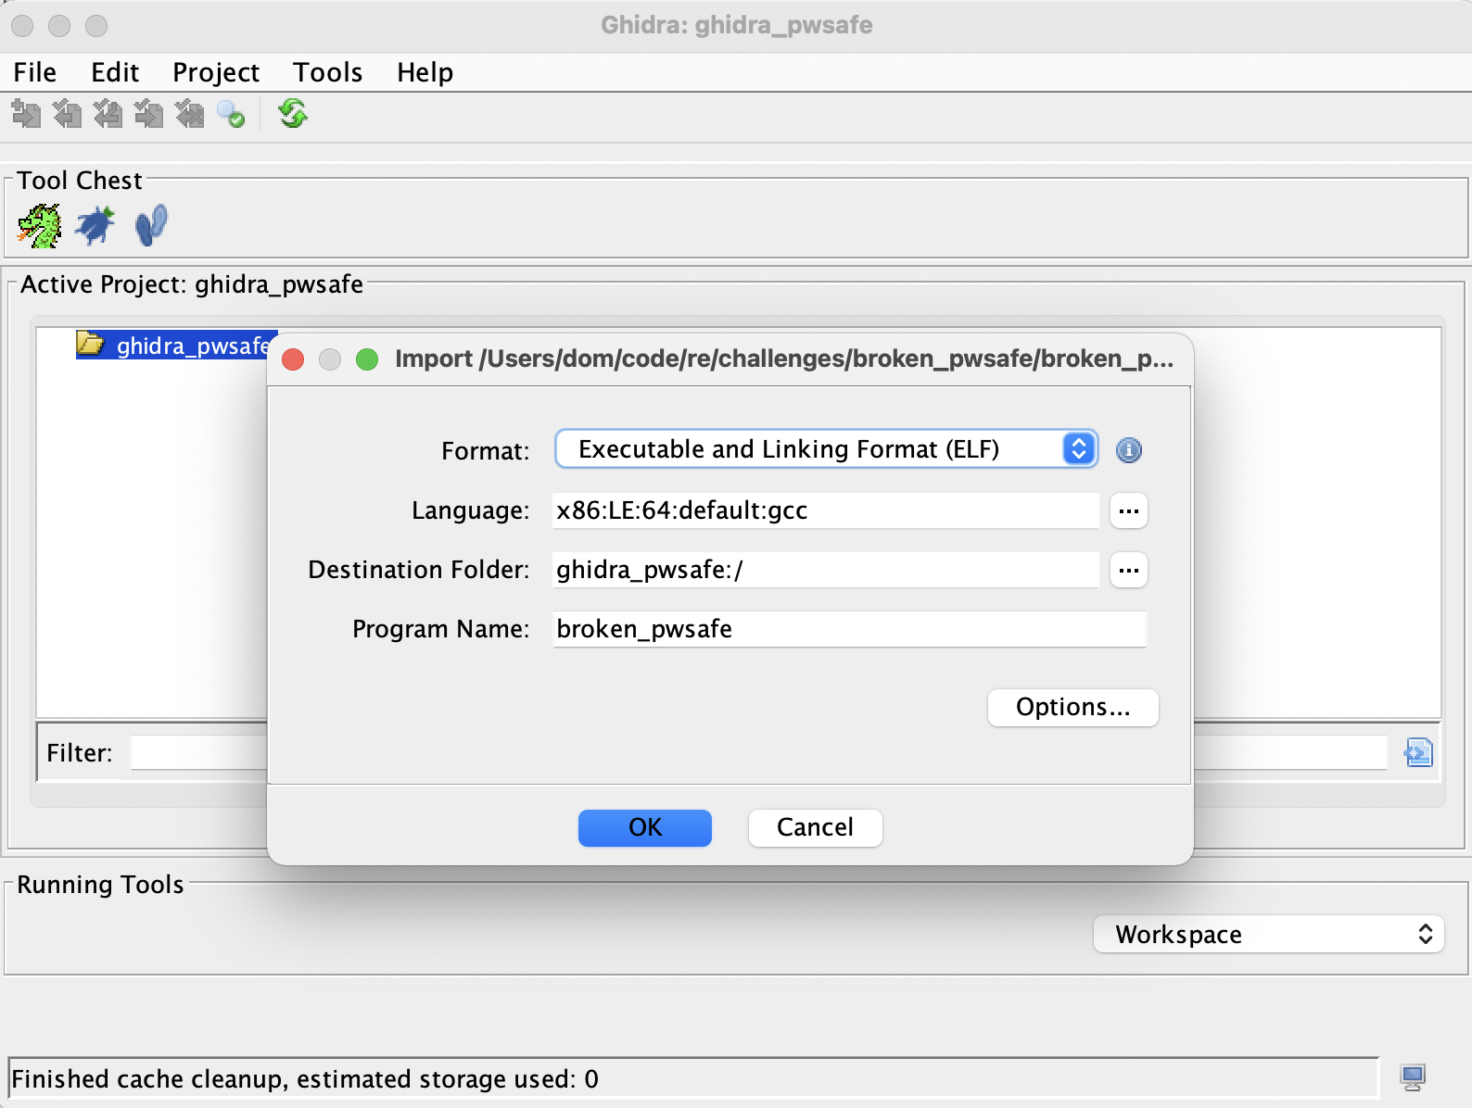Open the File menu
The width and height of the screenshot is (1472, 1108).
pyautogui.click(x=35, y=72)
